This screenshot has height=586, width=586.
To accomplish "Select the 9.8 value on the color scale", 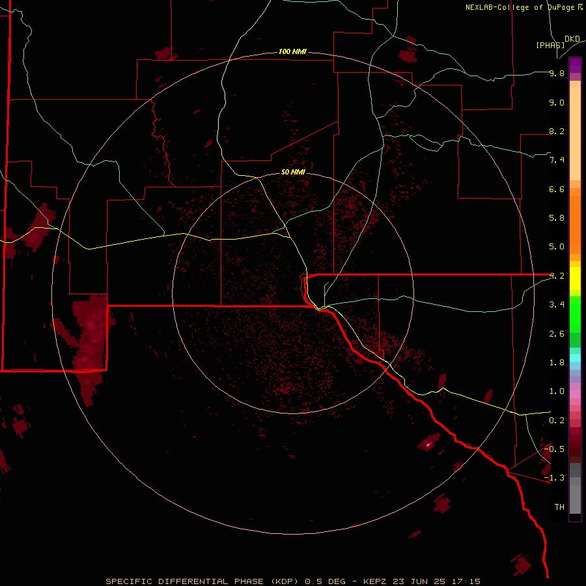I will 557,73.
